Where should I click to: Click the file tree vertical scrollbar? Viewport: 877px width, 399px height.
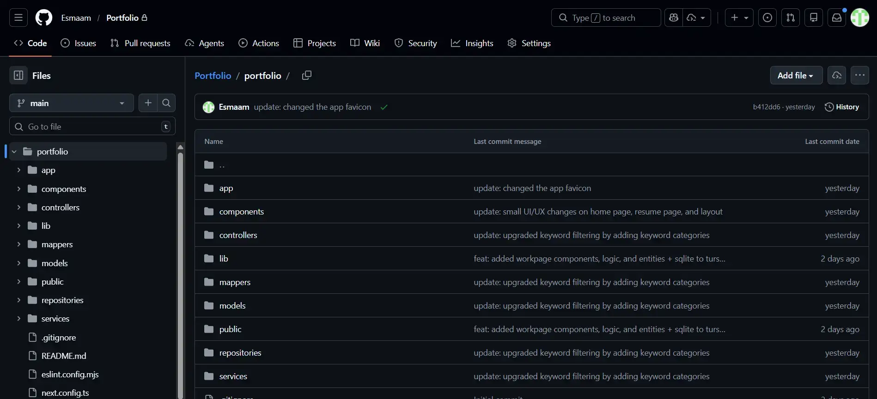point(180,272)
